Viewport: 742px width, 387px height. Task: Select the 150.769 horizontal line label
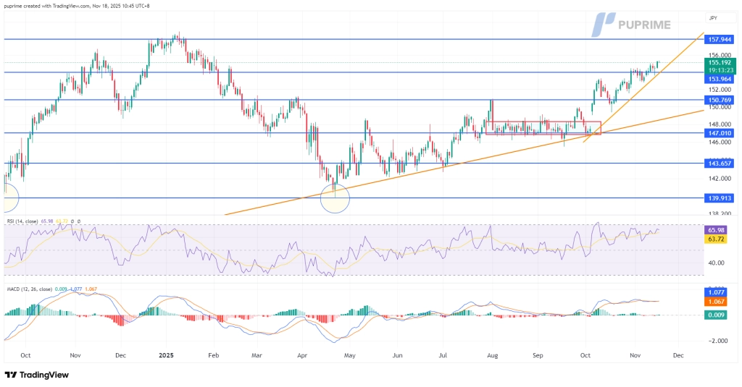(x=720, y=100)
